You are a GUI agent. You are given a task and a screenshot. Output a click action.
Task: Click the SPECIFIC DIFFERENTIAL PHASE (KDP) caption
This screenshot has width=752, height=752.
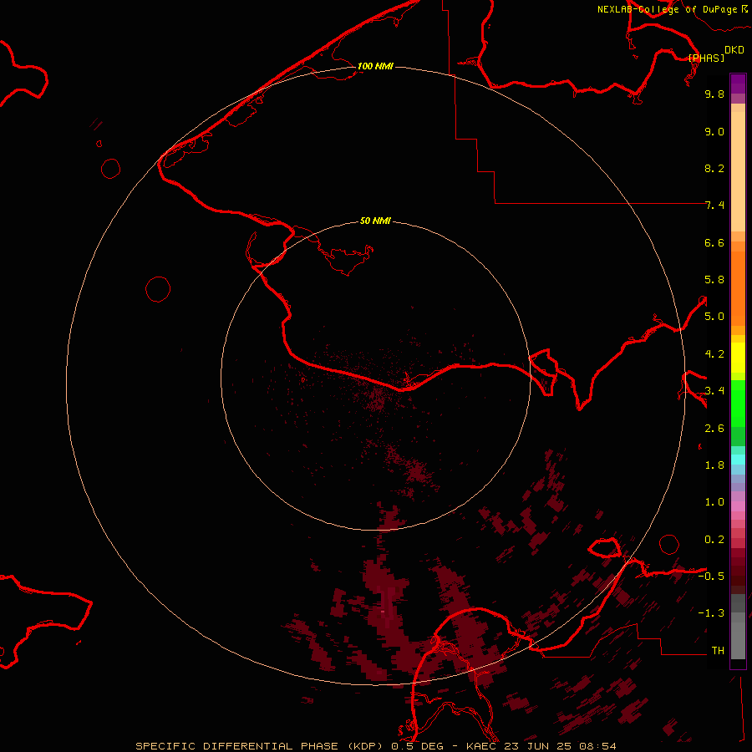tap(261, 746)
